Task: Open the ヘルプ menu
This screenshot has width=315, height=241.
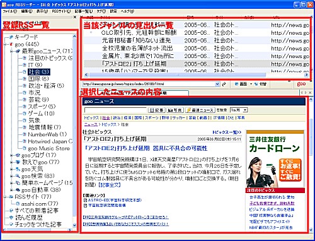Action: (127, 11)
